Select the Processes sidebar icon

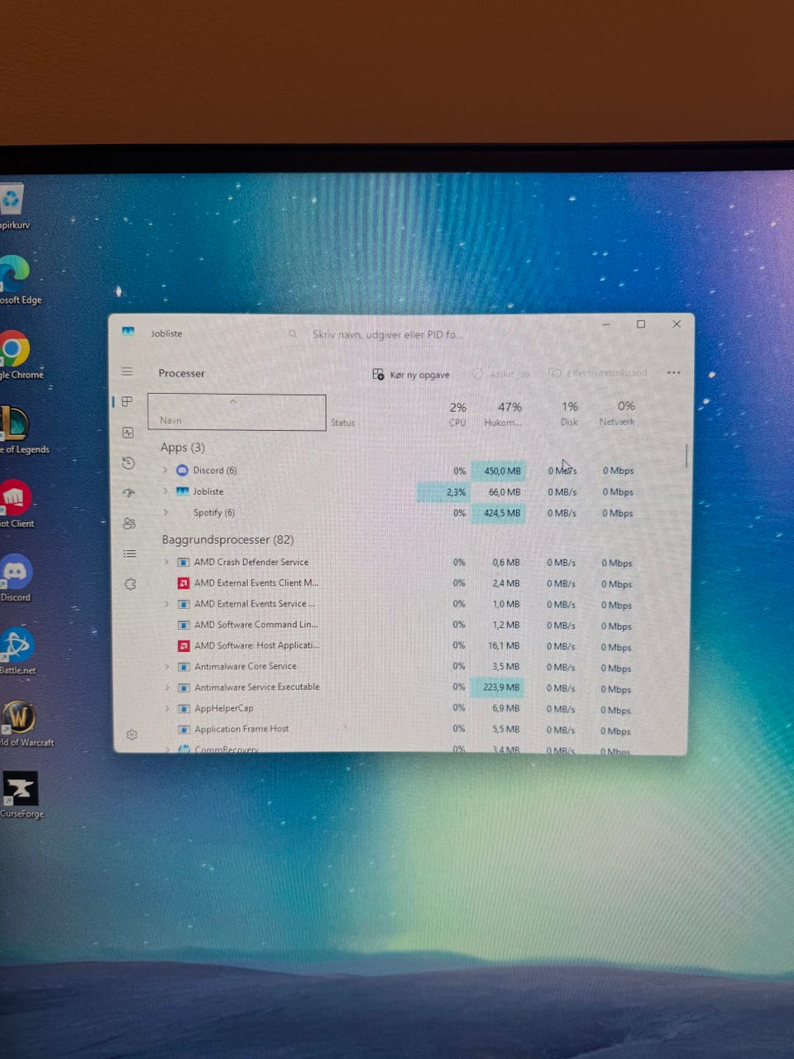tap(127, 401)
